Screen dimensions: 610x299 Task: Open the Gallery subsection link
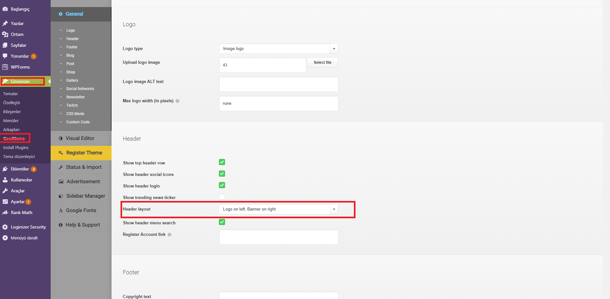tap(72, 80)
